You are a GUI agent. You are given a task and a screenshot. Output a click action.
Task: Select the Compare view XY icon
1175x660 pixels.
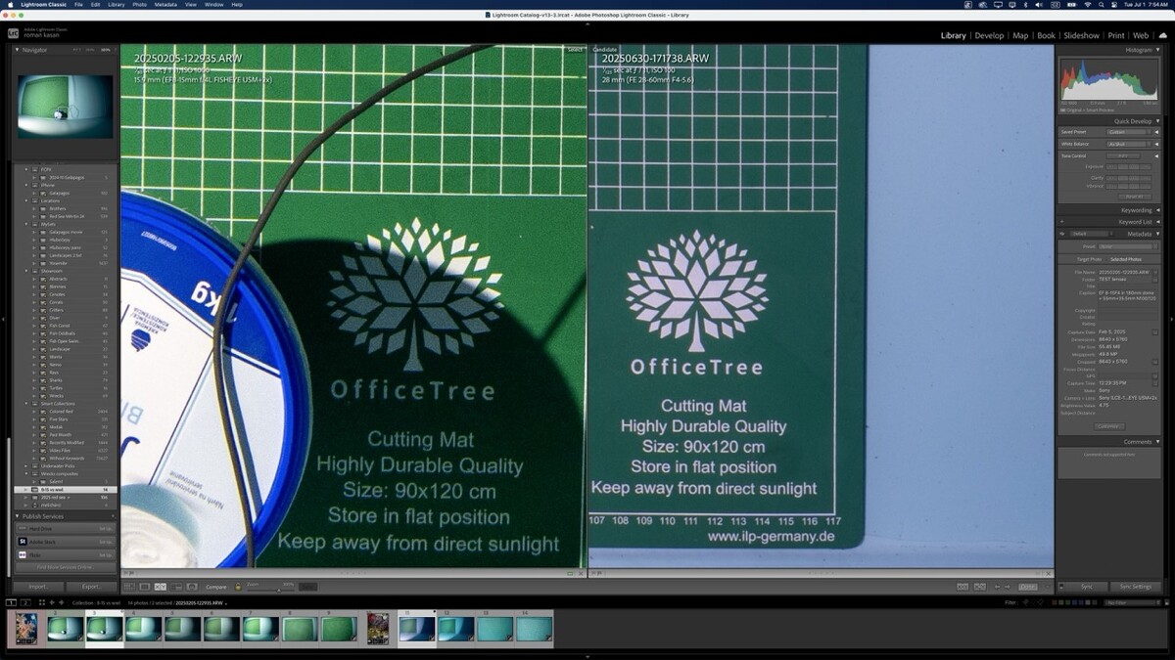[x=161, y=587]
